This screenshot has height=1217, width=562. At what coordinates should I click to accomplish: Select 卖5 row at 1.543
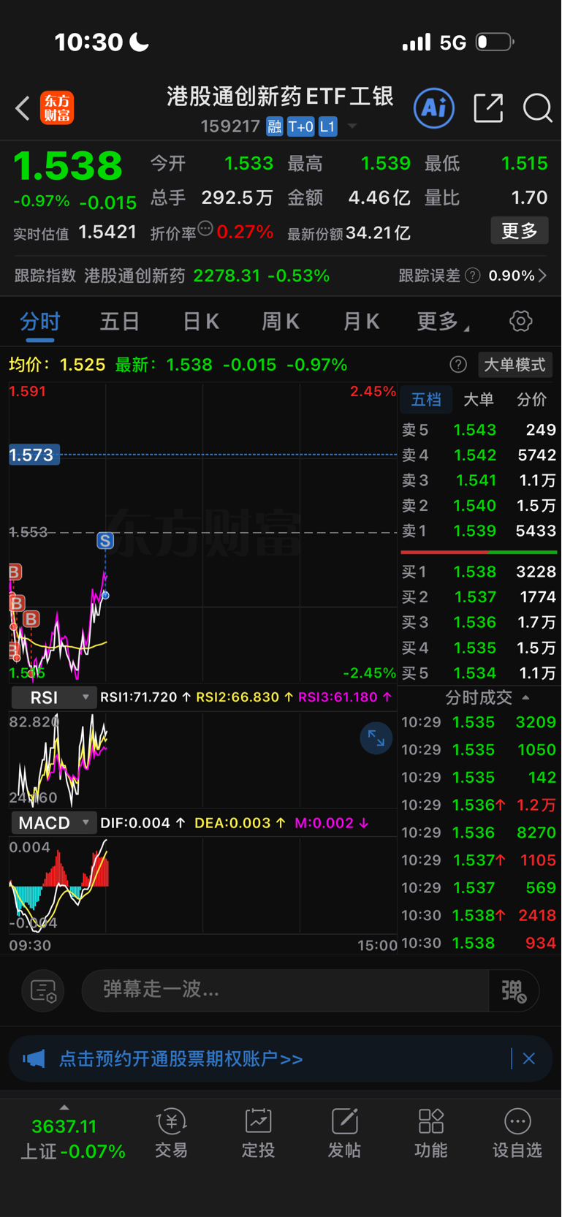(x=479, y=430)
